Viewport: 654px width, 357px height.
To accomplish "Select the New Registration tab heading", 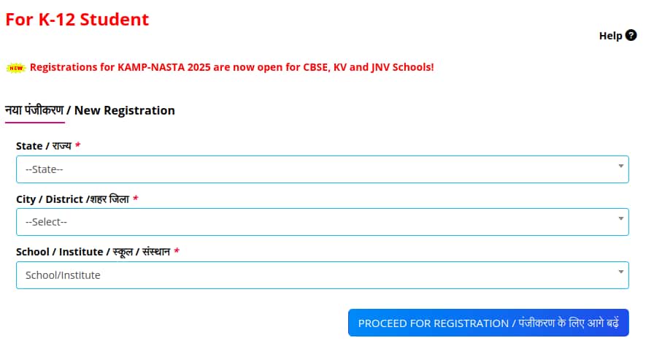I will click(x=90, y=110).
